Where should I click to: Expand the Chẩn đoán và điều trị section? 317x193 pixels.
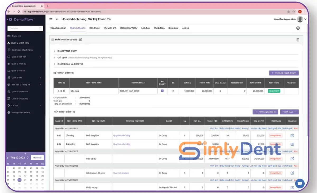tap(70, 64)
